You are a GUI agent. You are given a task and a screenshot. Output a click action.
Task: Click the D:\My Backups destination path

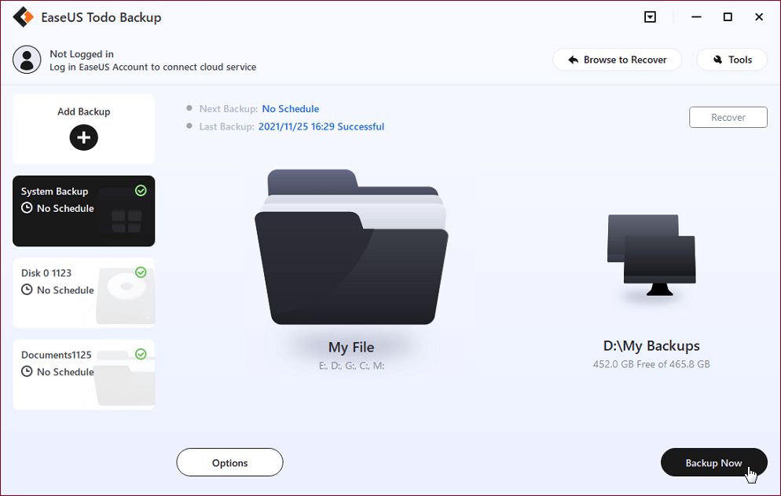[651, 346]
